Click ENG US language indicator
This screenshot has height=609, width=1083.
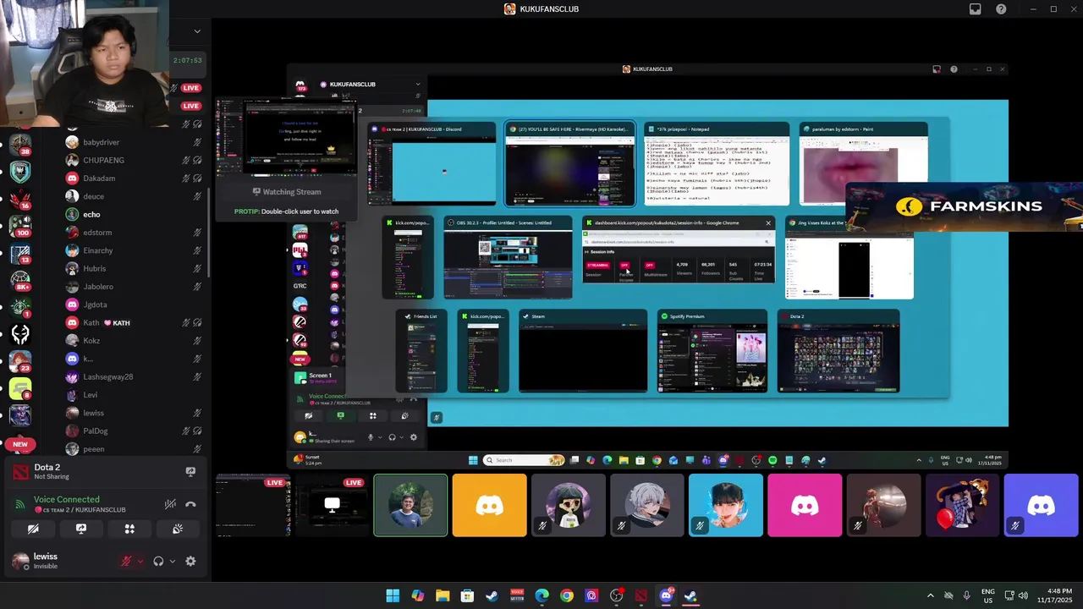click(x=987, y=595)
